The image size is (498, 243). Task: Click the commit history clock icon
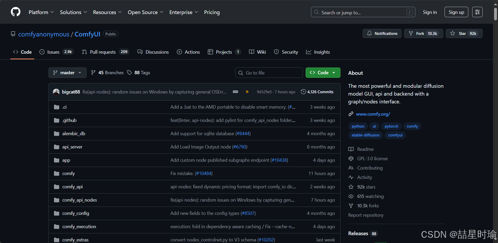303,92
